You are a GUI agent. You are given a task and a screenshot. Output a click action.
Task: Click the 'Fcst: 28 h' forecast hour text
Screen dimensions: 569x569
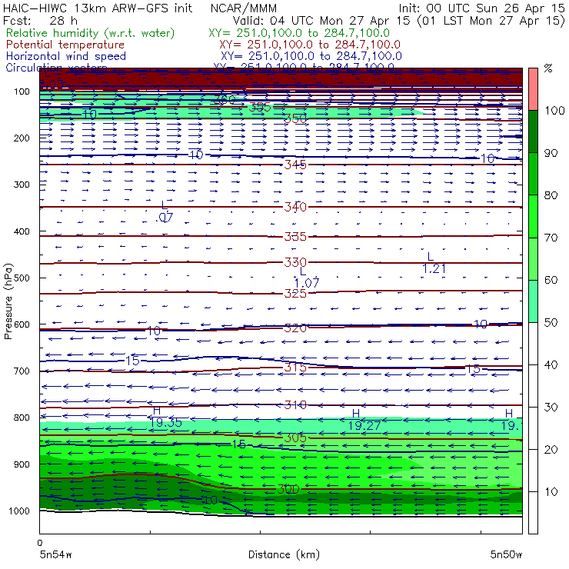(x=40, y=21)
